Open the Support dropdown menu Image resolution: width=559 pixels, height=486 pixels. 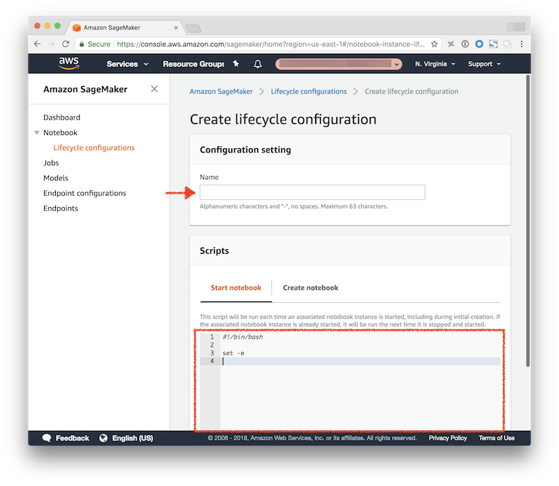tap(484, 64)
